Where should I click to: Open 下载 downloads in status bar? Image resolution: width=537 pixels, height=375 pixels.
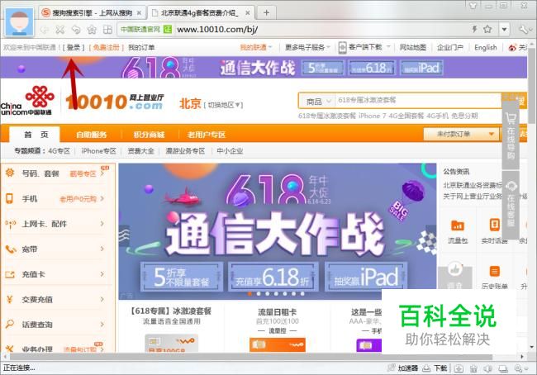pyautogui.click(x=435, y=368)
